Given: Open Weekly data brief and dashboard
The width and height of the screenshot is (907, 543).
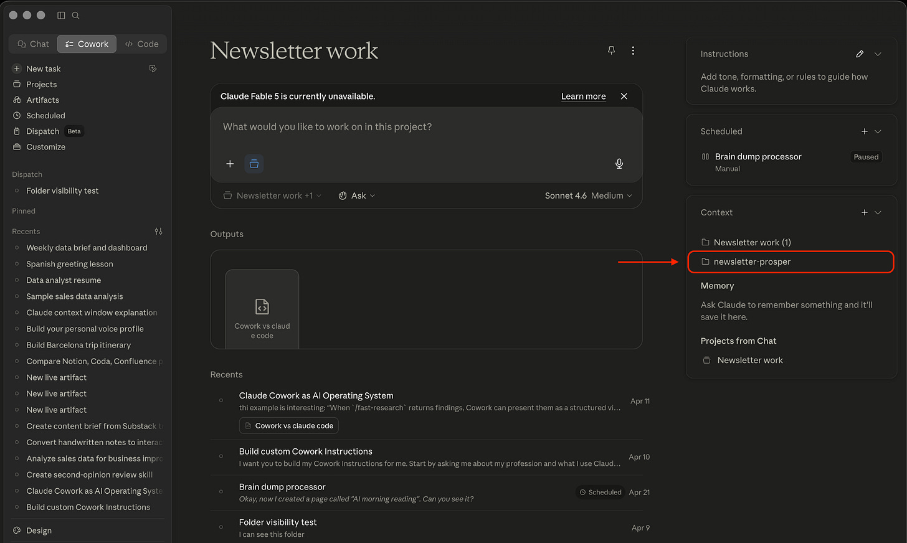Looking at the screenshot, I should (87, 247).
